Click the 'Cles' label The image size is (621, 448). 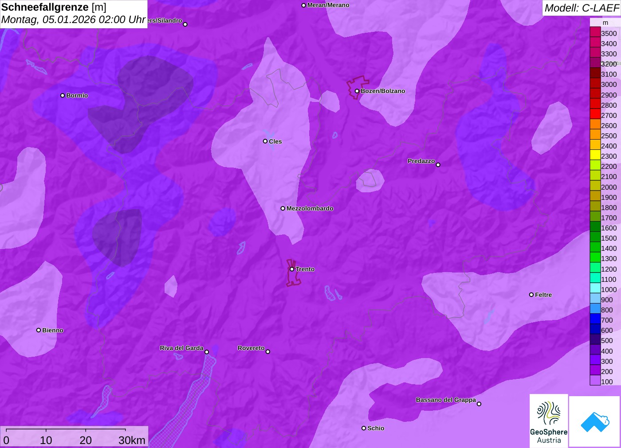tap(275, 141)
